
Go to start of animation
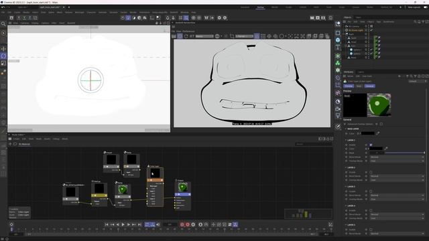click(x=107, y=224)
